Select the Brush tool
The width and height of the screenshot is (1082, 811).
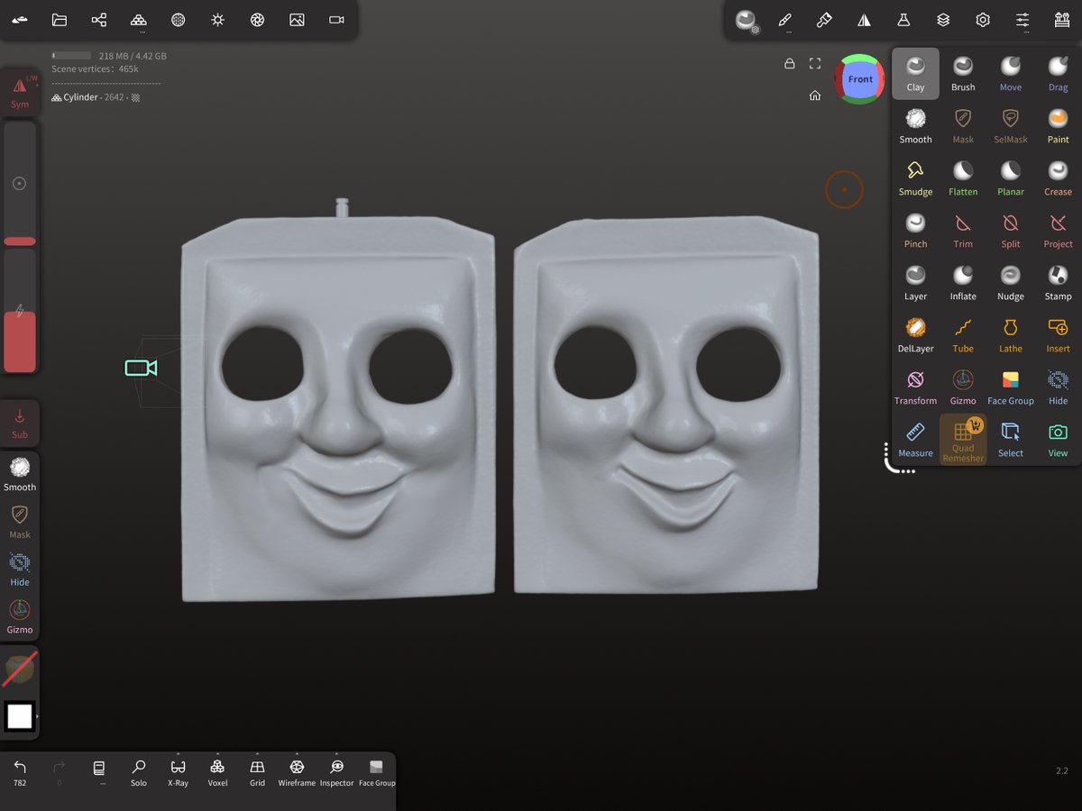pos(963,73)
